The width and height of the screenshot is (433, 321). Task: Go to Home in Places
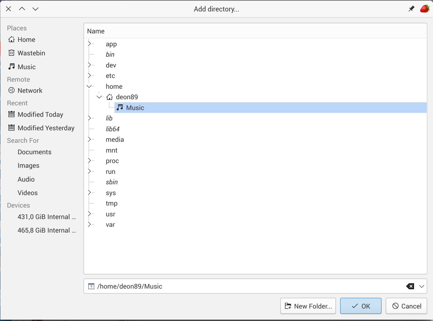pyautogui.click(x=26, y=39)
